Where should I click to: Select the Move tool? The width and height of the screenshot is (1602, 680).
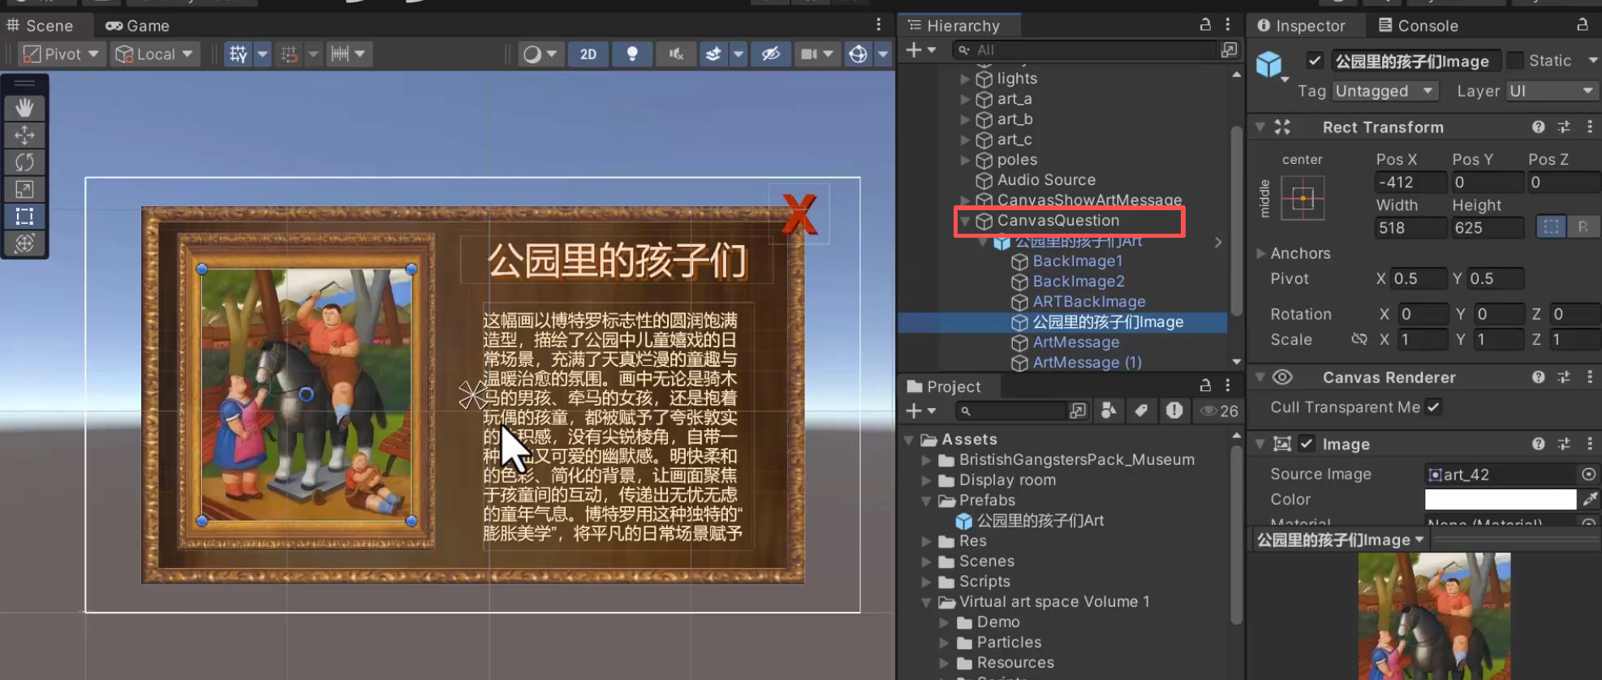(24, 135)
